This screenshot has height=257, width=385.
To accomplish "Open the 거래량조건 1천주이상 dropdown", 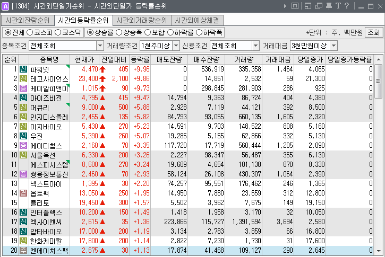I will (176, 46).
